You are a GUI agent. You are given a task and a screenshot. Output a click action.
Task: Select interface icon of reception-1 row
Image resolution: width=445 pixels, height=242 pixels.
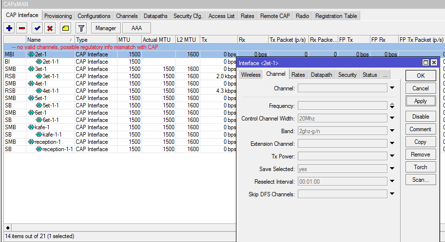click(31, 142)
